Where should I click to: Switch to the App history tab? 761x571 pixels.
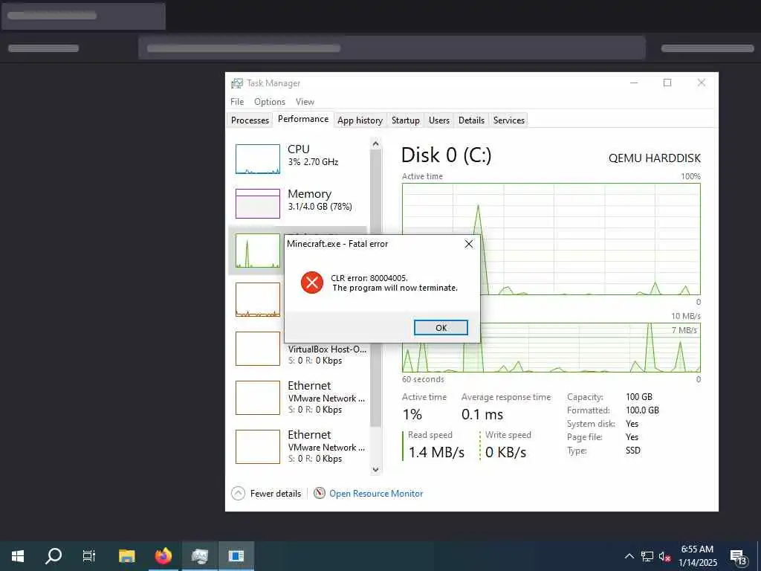[360, 120]
